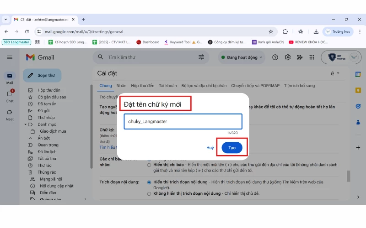366x228 pixels.
Task: Open Chat in the left sidebar
Action: tap(10, 96)
